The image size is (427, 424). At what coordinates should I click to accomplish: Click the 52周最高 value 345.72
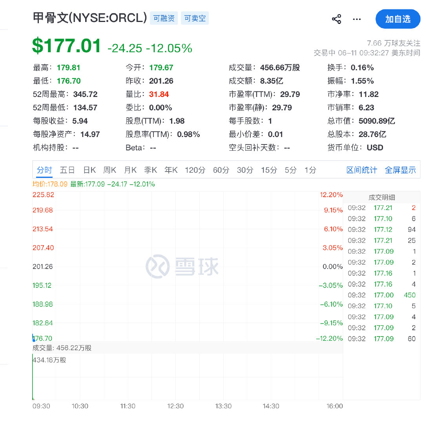[x=85, y=94]
